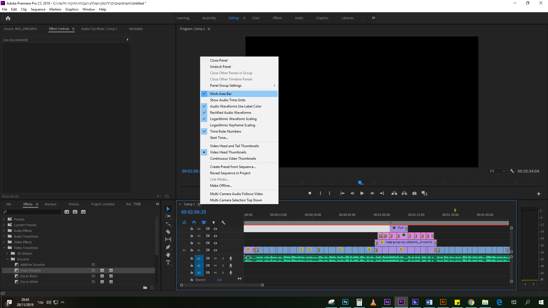Open timeline display settings wrench
Image resolution: width=548 pixels, height=308 pixels.
[223, 222]
